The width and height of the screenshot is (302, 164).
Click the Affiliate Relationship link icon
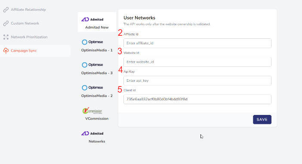(x=6, y=9)
